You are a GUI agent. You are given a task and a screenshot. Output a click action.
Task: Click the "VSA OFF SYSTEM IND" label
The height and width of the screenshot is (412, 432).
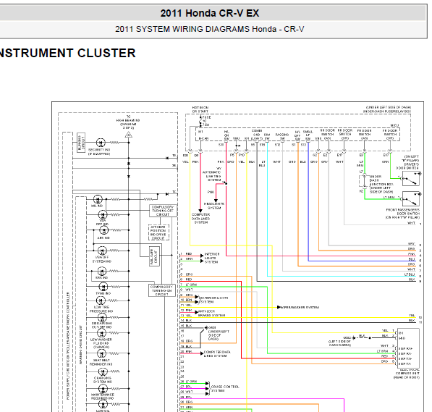pyautogui.click(x=101, y=259)
